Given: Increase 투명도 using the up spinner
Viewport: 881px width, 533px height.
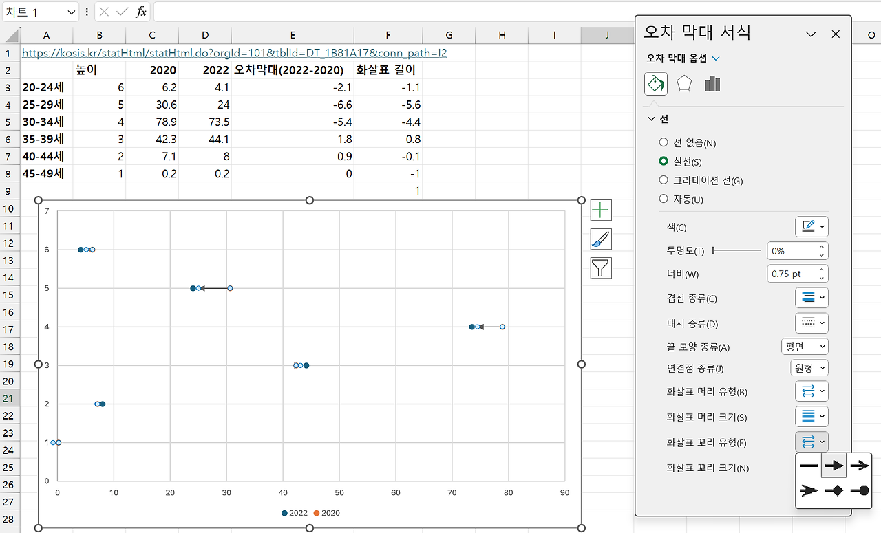Looking at the screenshot, I should (x=822, y=248).
